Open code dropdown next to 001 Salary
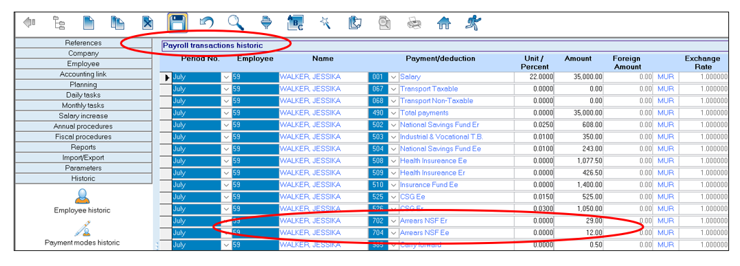 click(x=394, y=77)
